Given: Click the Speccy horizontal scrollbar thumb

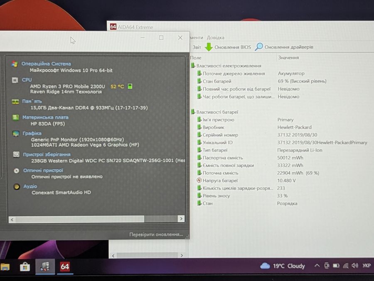Looking at the screenshot, I should (80, 219).
